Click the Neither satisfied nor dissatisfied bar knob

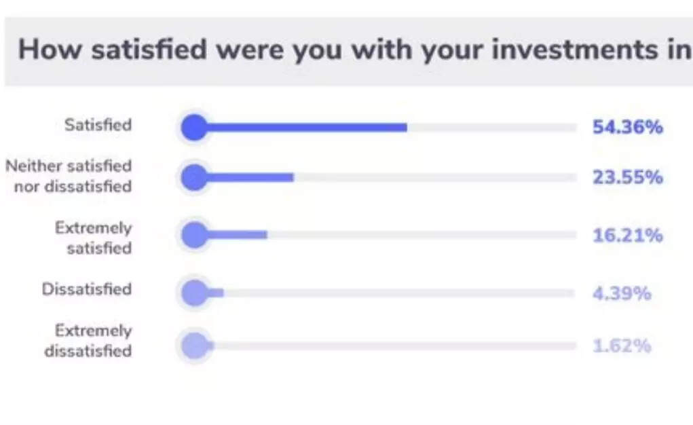point(194,178)
